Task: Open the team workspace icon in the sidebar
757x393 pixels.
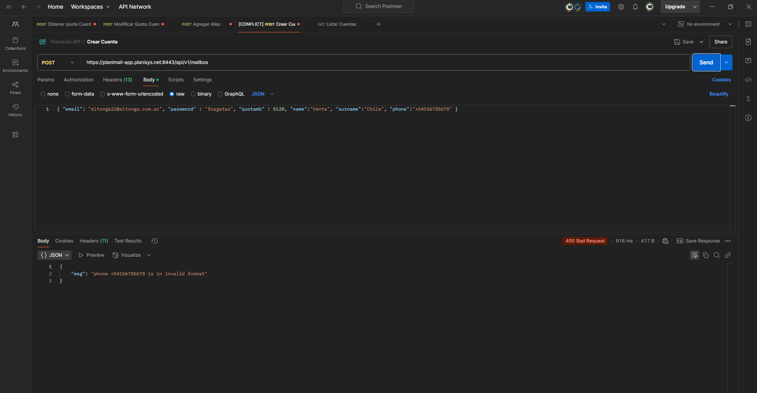Action: coord(15,24)
